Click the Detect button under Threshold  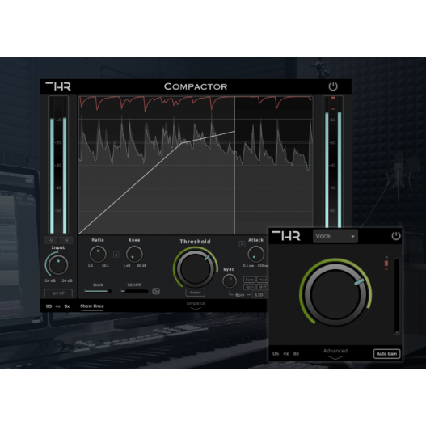[196, 293]
